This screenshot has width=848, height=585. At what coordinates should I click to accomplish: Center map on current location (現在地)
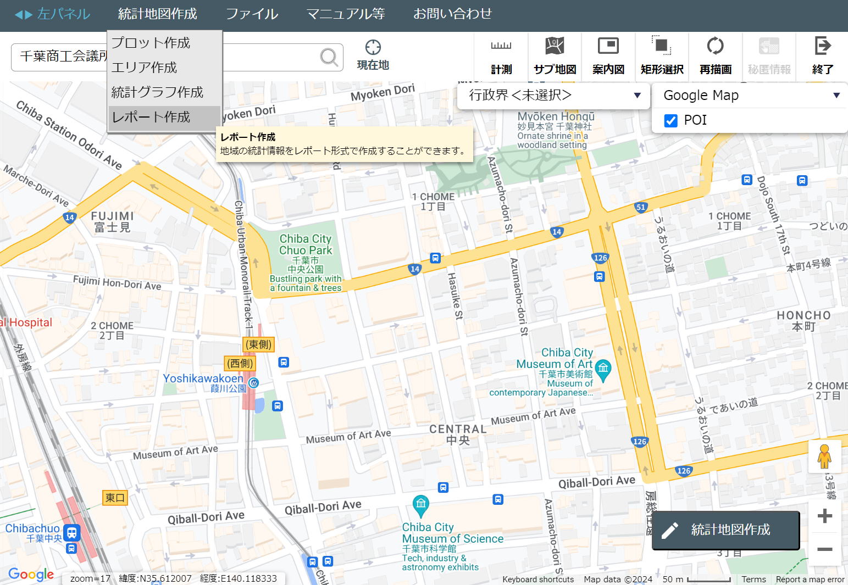(373, 55)
